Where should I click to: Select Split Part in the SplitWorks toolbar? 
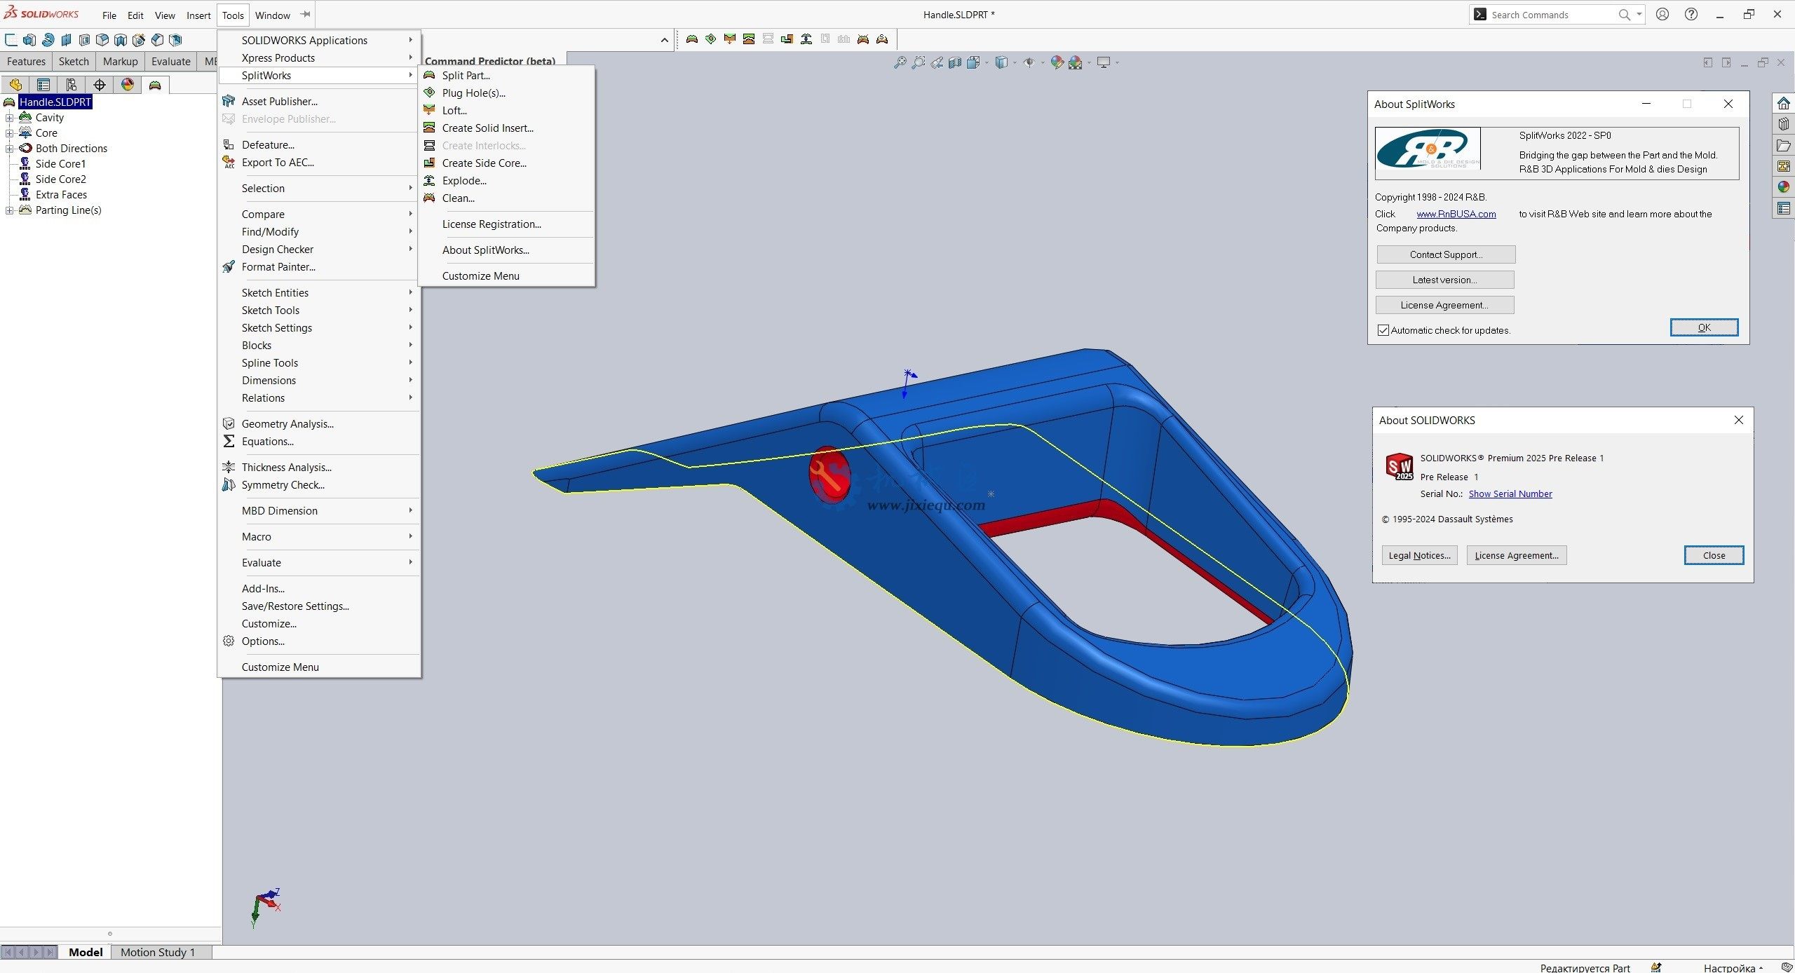692,39
